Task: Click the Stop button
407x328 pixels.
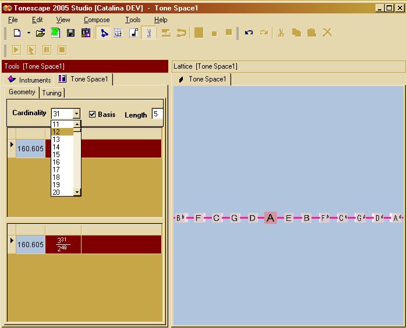Action: click(x=62, y=50)
